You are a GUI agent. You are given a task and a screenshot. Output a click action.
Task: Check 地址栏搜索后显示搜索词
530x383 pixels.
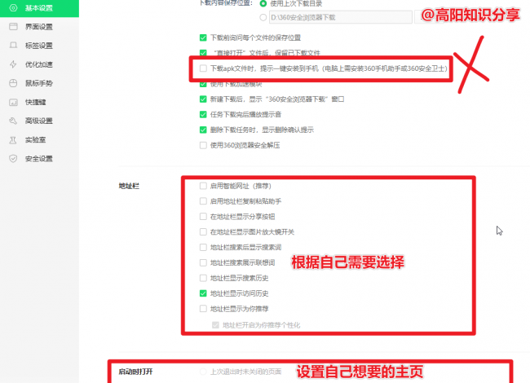click(x=203, y=247)
